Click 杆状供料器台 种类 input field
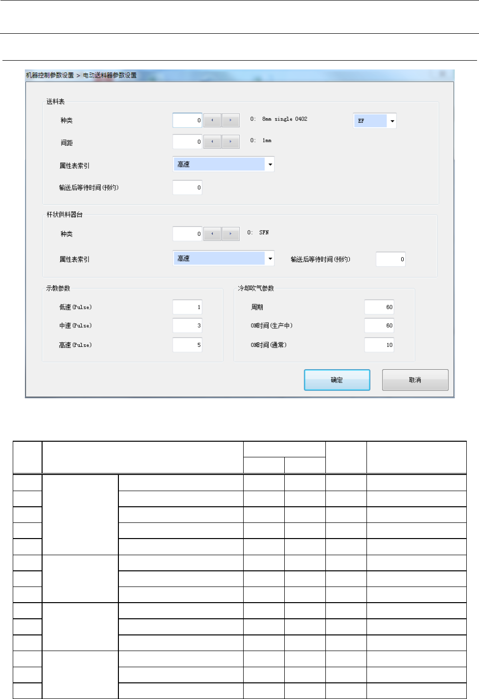This screenshot has width=479, height=699. coord(187,234)
